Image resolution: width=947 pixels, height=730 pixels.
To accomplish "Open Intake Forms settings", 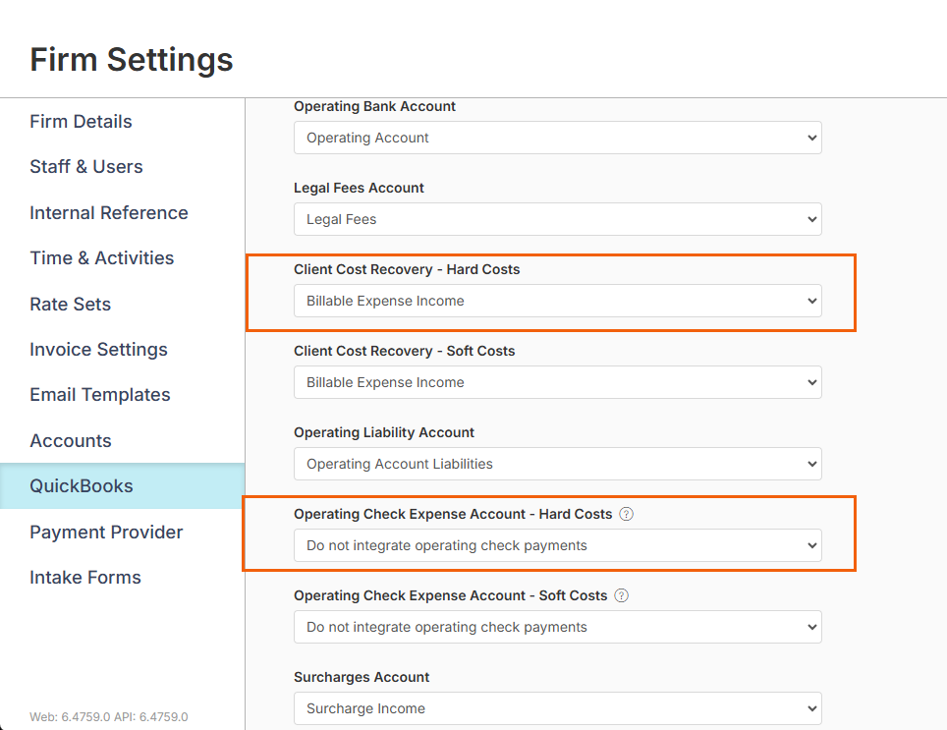I will (85, 578).
